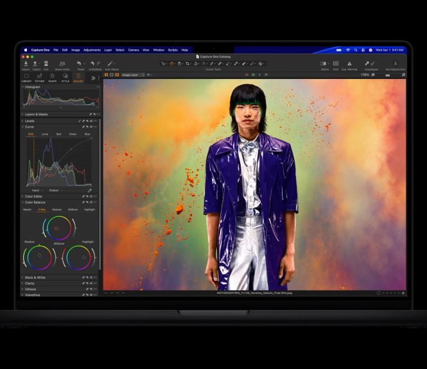Viewport: 427px width, 369px height.
Task: Collapse the Curve panel
Action: tap(23, 127)
